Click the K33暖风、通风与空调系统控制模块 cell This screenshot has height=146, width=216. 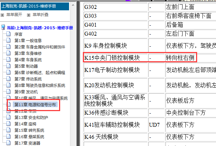[x=115, y=100]
